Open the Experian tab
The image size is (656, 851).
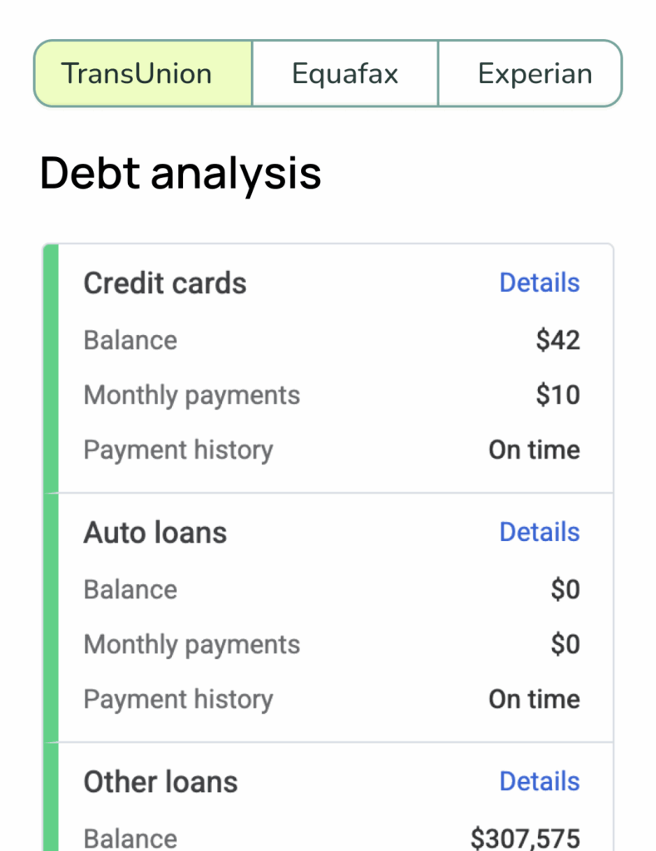(x=535, y=74)
